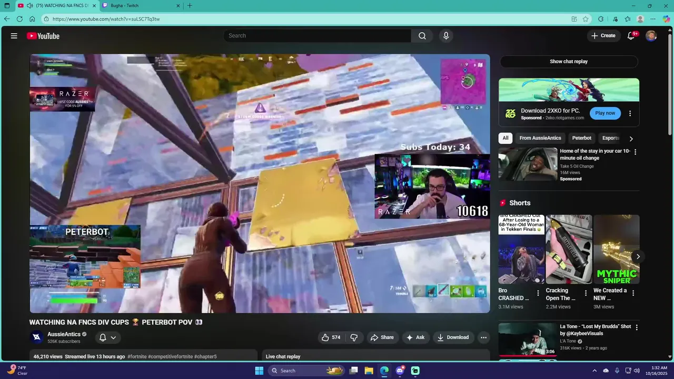Open the #fortnite hashtag link
This screenshot has width=674, height=379.
tap(136, 356)
